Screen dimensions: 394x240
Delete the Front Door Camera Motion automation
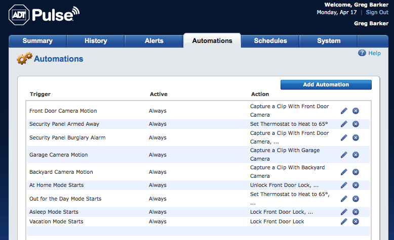point(356,111)
